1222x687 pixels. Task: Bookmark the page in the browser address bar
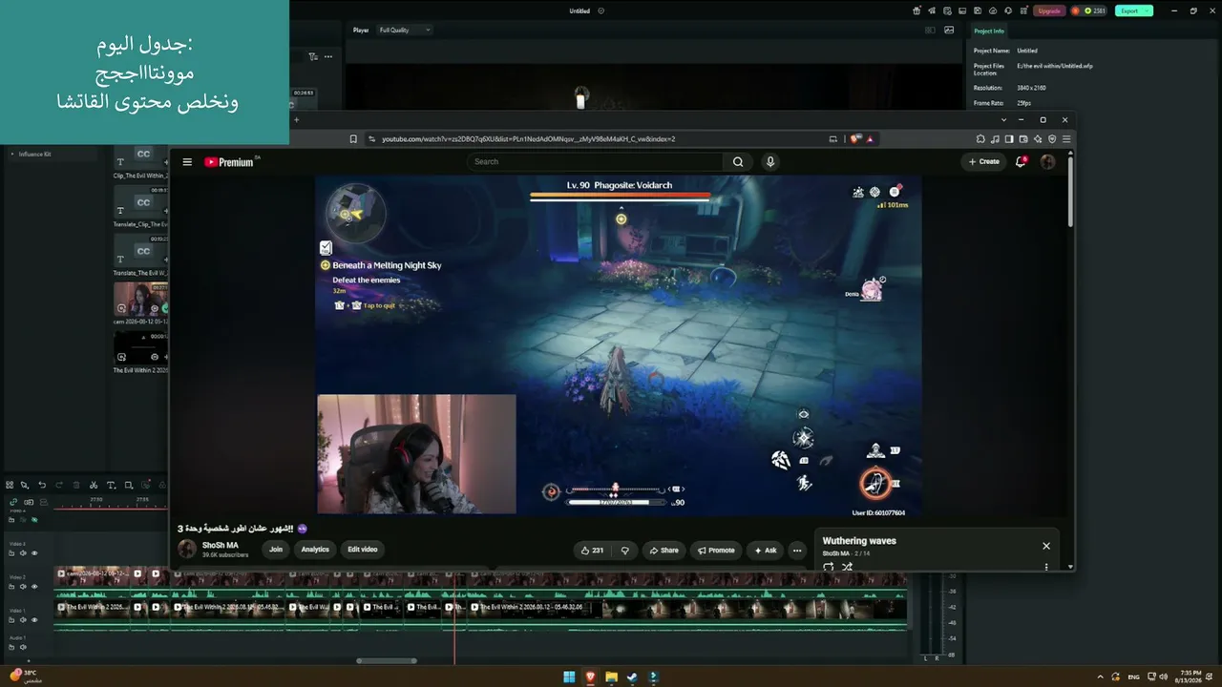click(x=353, y=139)
